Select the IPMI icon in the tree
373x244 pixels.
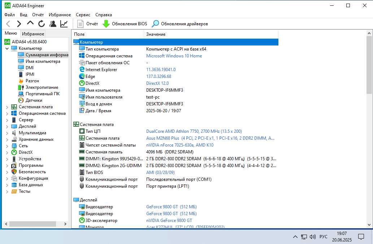(21, 74)
